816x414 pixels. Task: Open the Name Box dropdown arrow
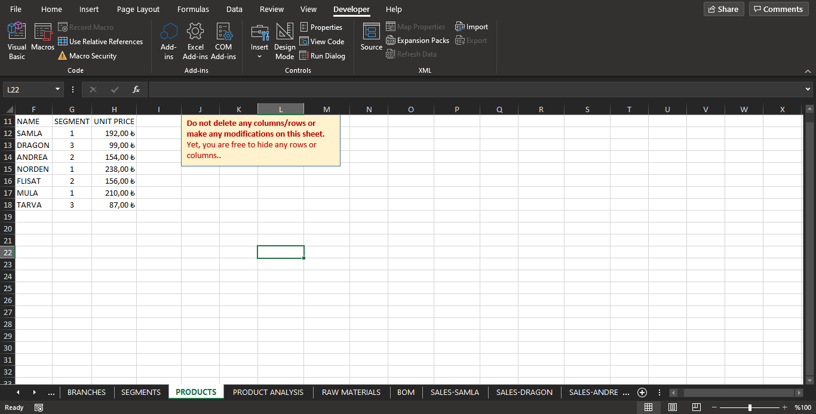click(x=58, y=89)
